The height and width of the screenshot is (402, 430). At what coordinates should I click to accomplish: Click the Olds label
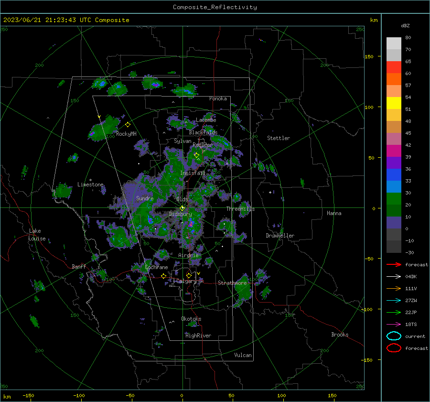coord(182,199)
